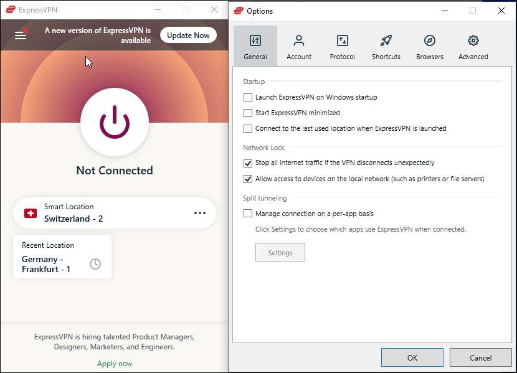Follow the Apply now link
517x373 pixels.
(115, 364)
